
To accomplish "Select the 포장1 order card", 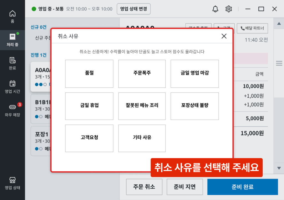I will 41,141.
